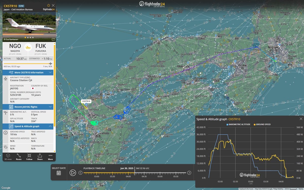The image size is (304, 190).
Task: Click the CKSTR10 callsign title
Action: tap(10, 6)
